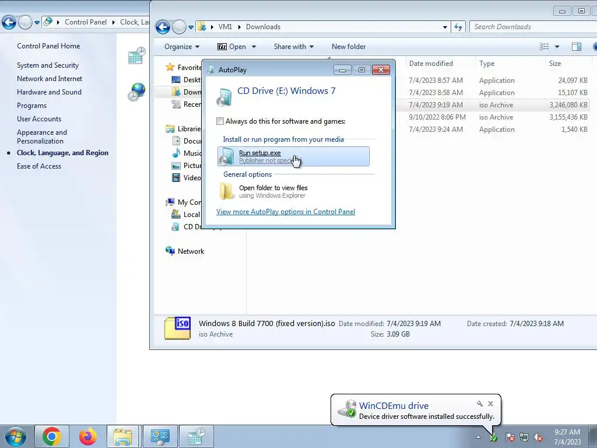Click the Pictures library icon

pyautogui.click(x=175, y=165)
